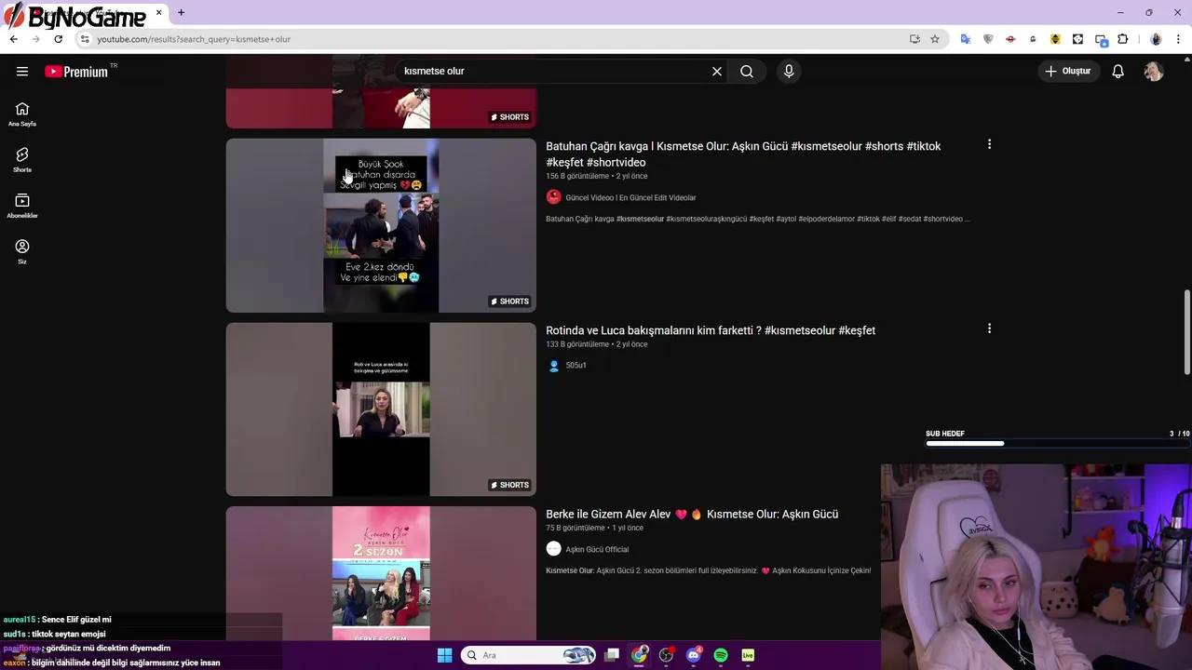Screen dimensions: 1192x670
Task: Click '156 B görüntüleme' text
Action: click(577, 177)
